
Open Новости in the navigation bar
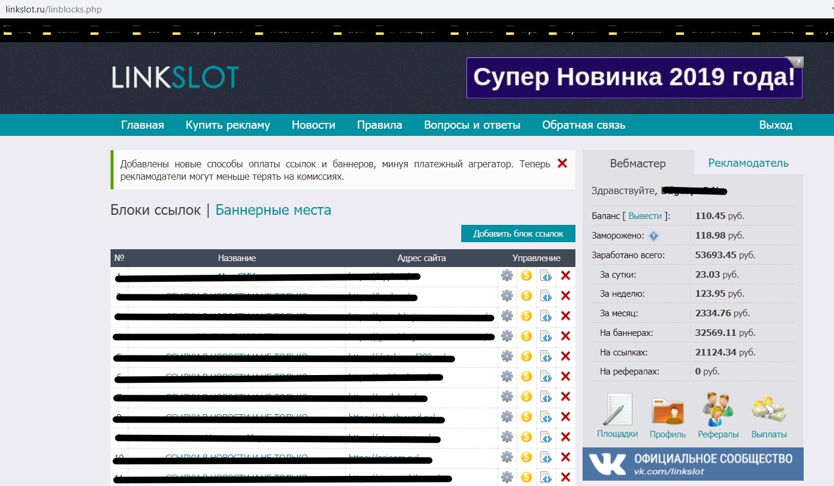click(313, 125)
